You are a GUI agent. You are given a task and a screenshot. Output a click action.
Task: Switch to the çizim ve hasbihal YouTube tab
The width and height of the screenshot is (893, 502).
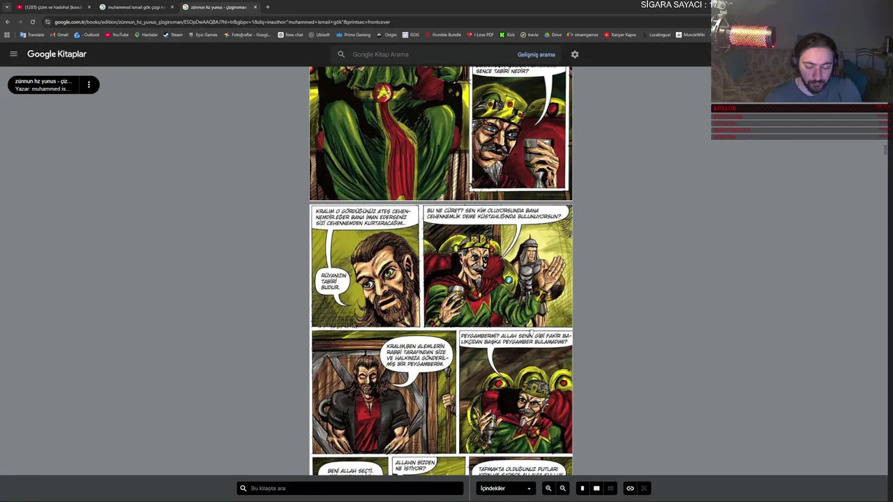click(52, 7)
